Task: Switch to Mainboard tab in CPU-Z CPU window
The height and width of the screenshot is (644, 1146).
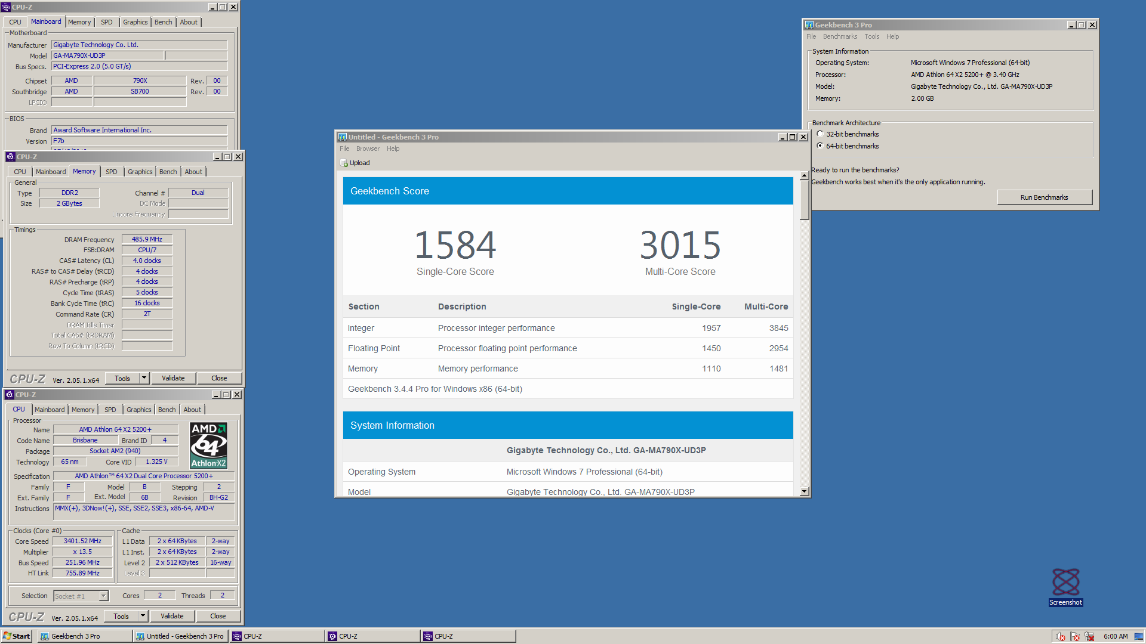Action: click(50, 410)
